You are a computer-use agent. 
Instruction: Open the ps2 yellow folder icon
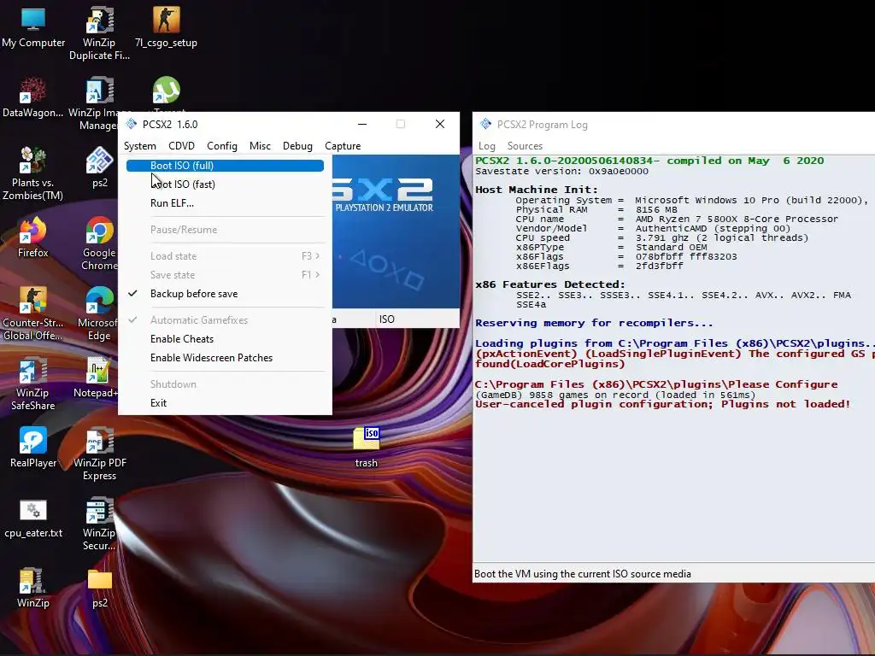click(x=100, y=588)
